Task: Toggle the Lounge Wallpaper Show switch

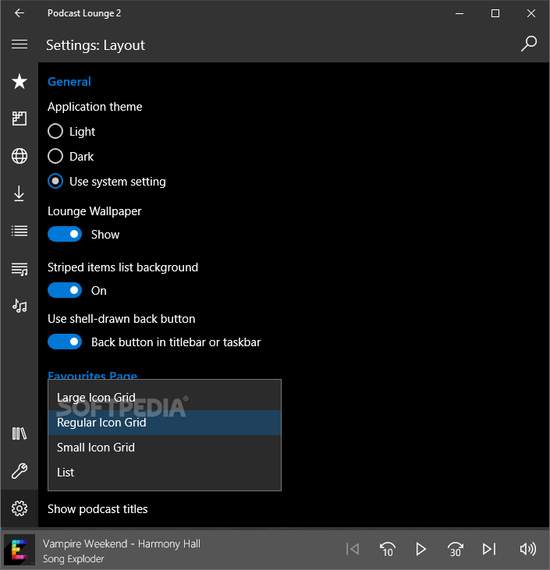Action: (x=65, y=234)
